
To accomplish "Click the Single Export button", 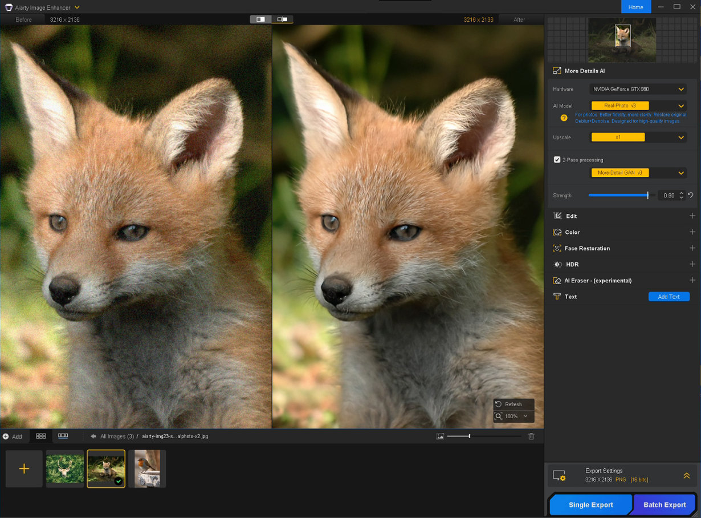I will pos(590,505).
